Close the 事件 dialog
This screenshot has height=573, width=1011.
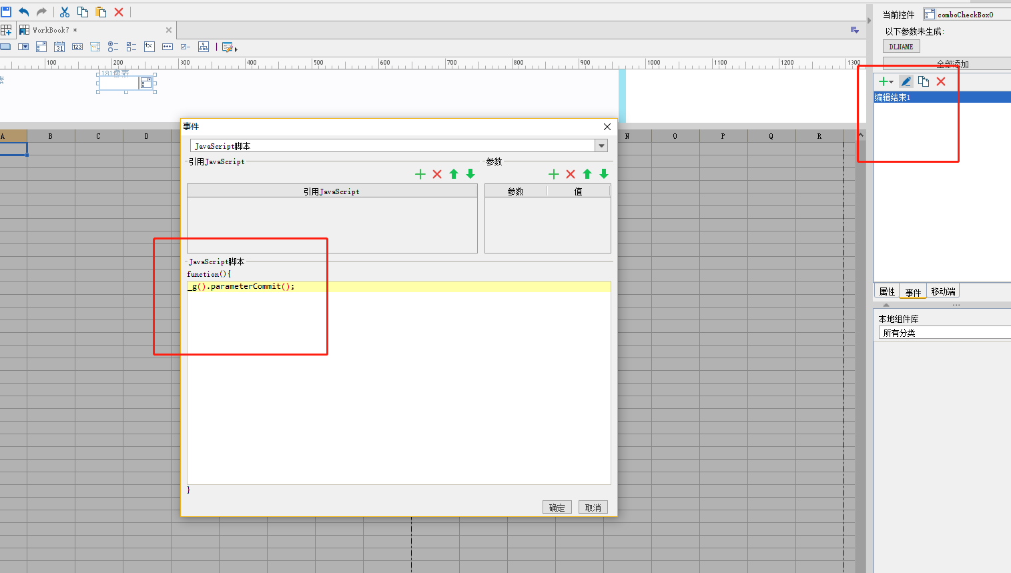(607, 127)
